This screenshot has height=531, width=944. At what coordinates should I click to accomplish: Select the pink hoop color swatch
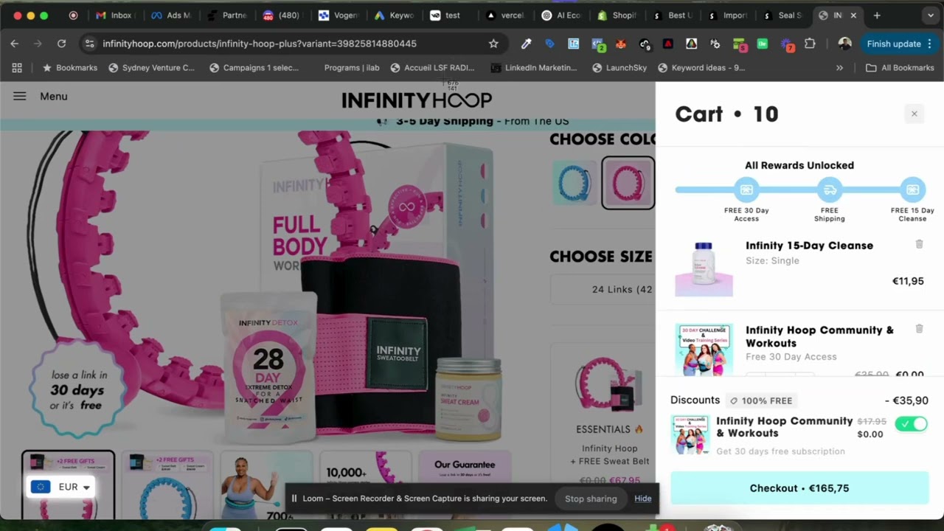628,183
